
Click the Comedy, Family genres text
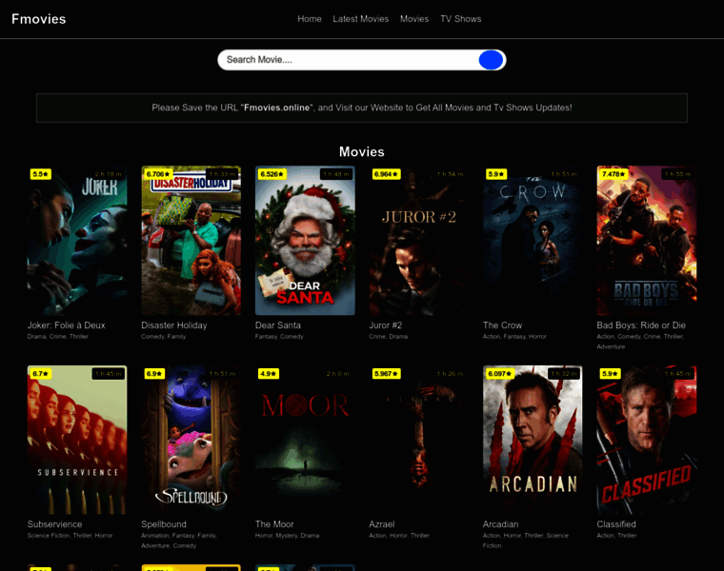164,337
